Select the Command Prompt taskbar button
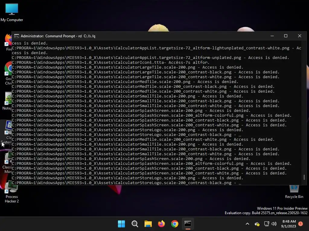The width and height of the screenshot is (309, 231). tap(188, 224)
